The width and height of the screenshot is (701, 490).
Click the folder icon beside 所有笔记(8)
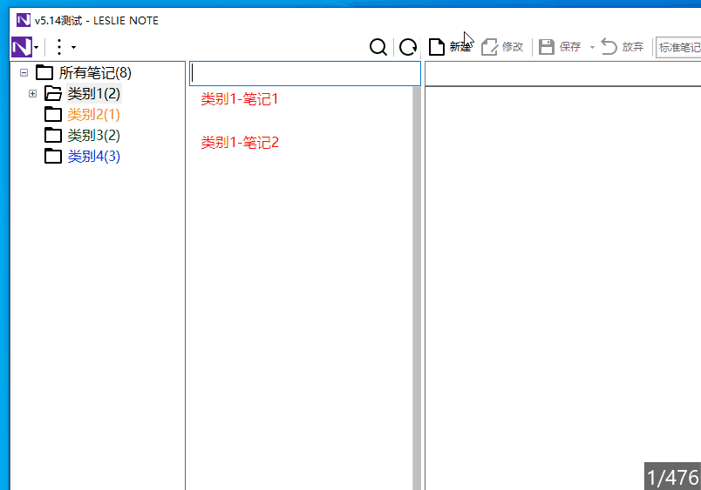[x=44, y=72]
